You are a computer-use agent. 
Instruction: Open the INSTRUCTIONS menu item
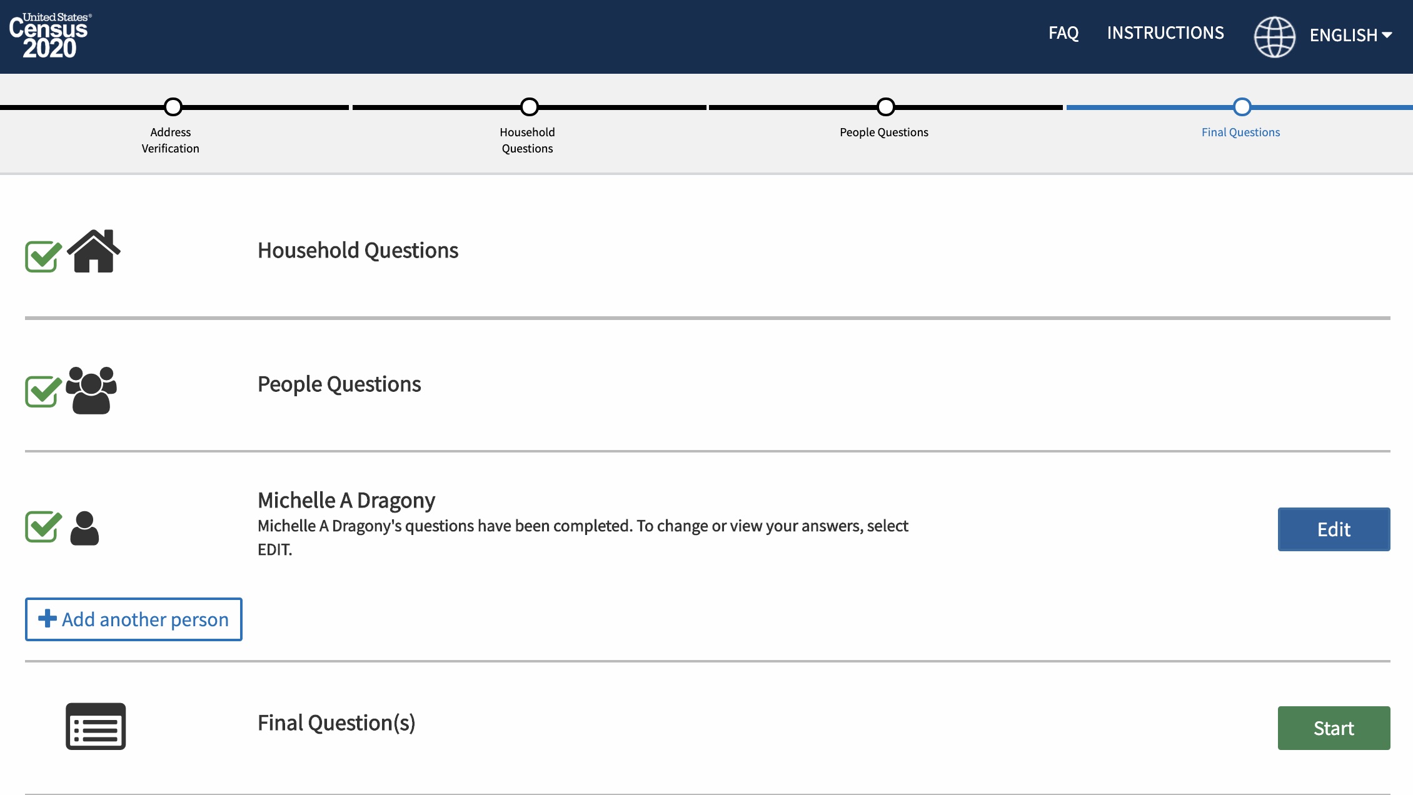click(1165, 32)
